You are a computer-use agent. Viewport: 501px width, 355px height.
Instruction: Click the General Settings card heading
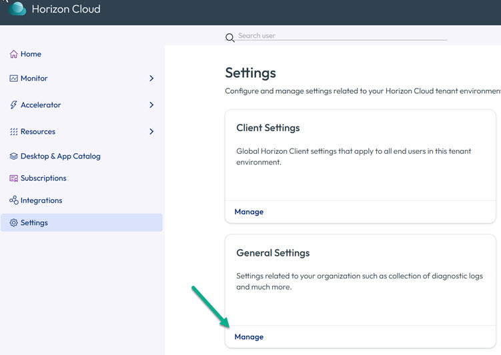tap(273, 253)
